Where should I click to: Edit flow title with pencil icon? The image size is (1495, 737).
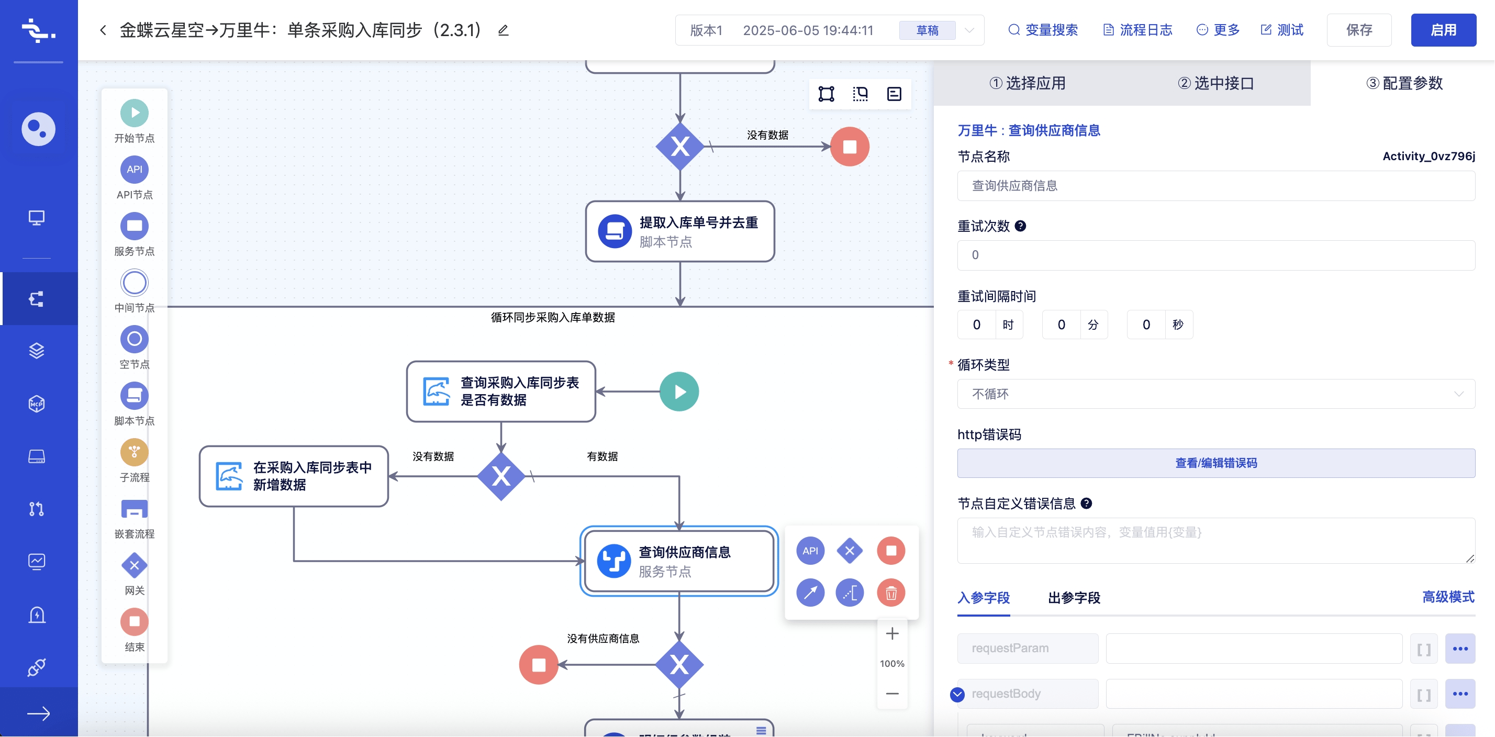(503, 30)
